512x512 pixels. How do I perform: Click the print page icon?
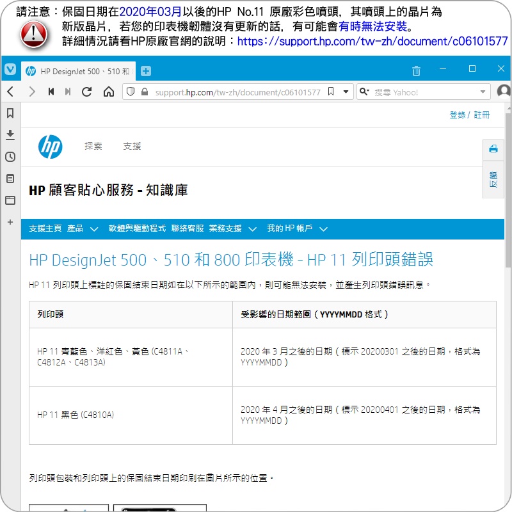(x=493, y=149)
